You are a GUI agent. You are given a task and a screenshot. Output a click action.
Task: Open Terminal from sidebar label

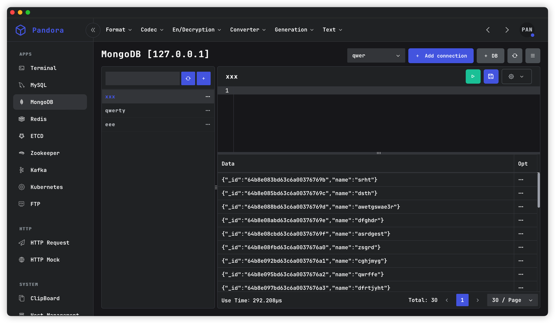(x=43, y=68)
